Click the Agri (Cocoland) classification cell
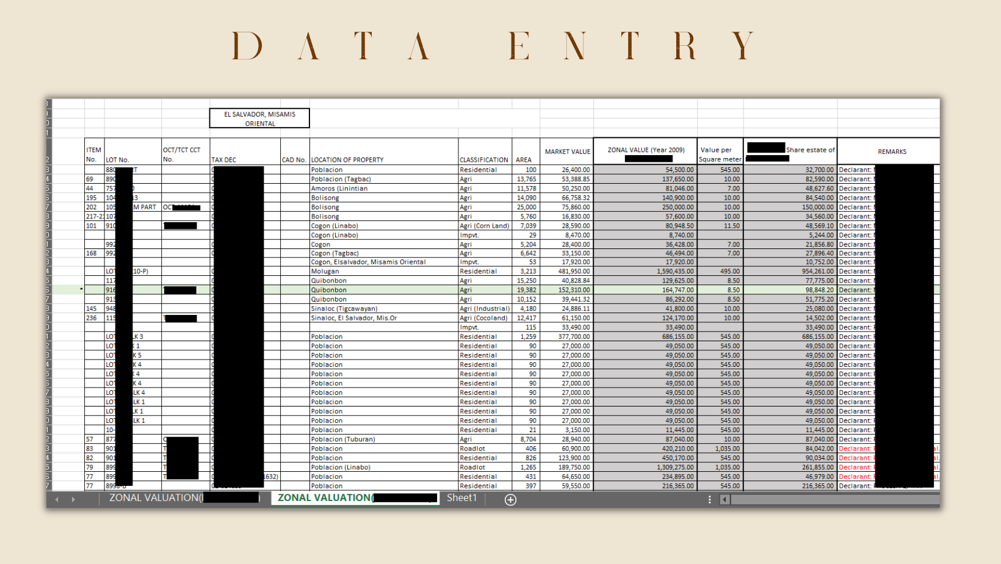The height and width of the screenshot is (564, 1001). click(x=485, y=318)
